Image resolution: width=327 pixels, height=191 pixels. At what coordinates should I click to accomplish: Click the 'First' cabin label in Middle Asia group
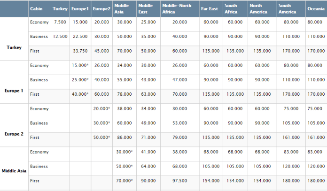(x=34, y=181)
